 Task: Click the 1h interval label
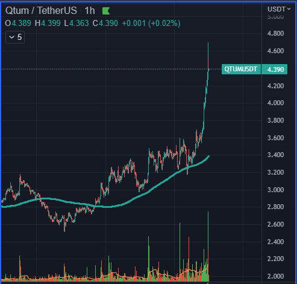tap(90, 10)
